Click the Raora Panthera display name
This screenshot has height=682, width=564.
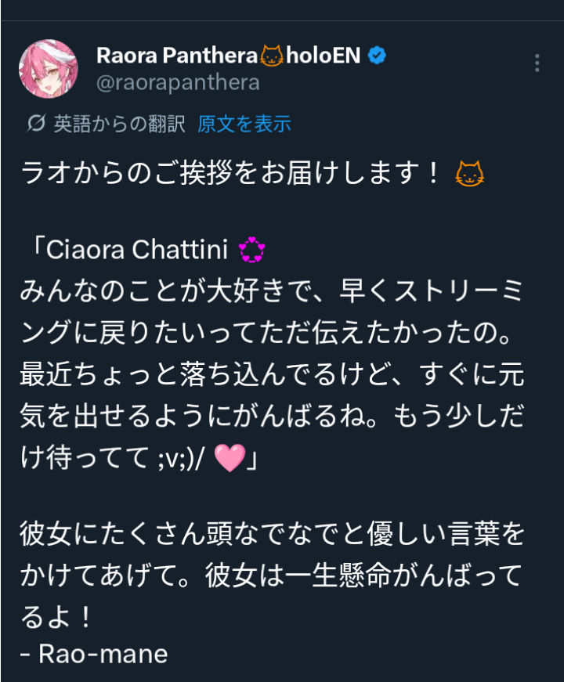coord(177,56)
